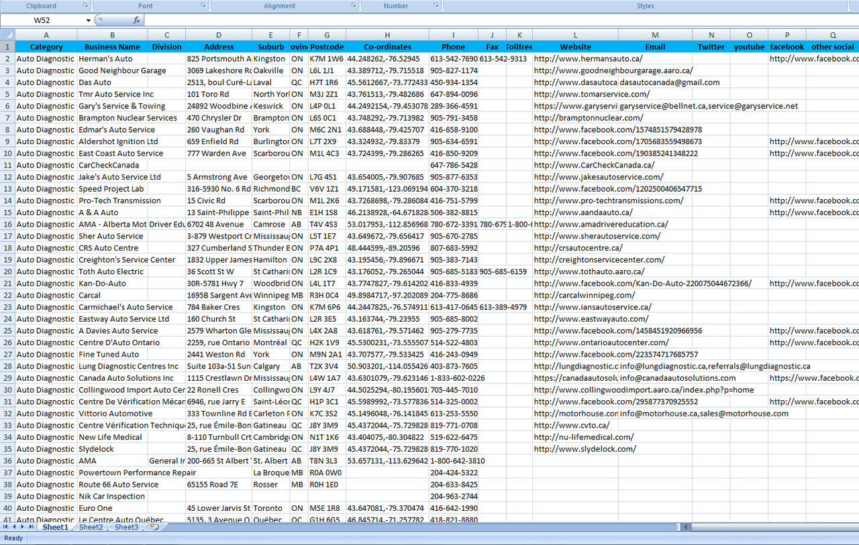This screenshot has width=859, height=545.
Task: Switch to Sheet3 tab
Action: pos(126,528)
